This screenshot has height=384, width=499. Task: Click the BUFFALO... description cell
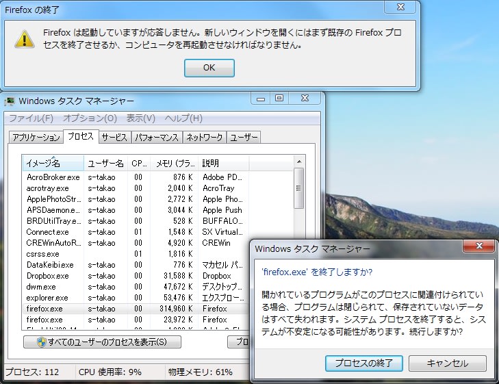click(222, 221)
